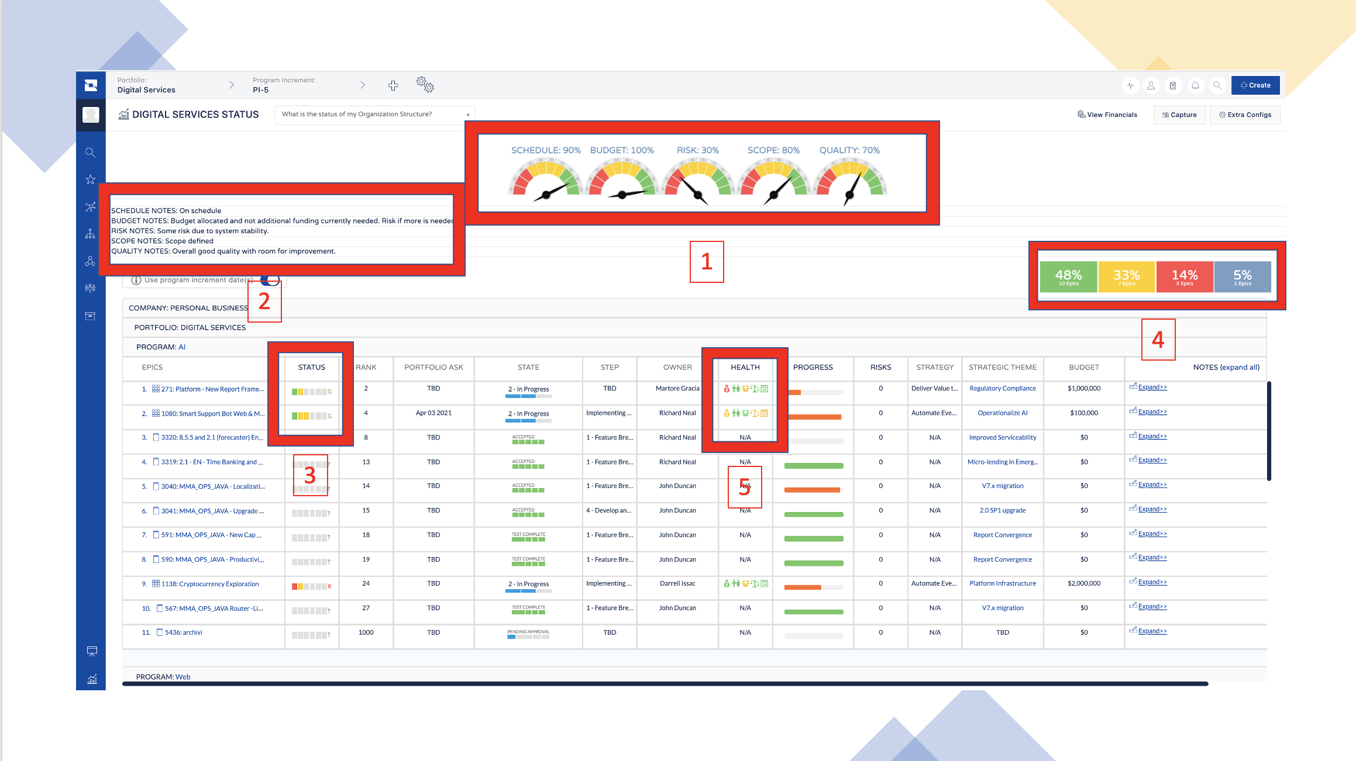Screen dimensions: 1356x761
Task: Click the vertical scrollbar beside the table
Action: pyautogui.click(x=1269, y=431)
